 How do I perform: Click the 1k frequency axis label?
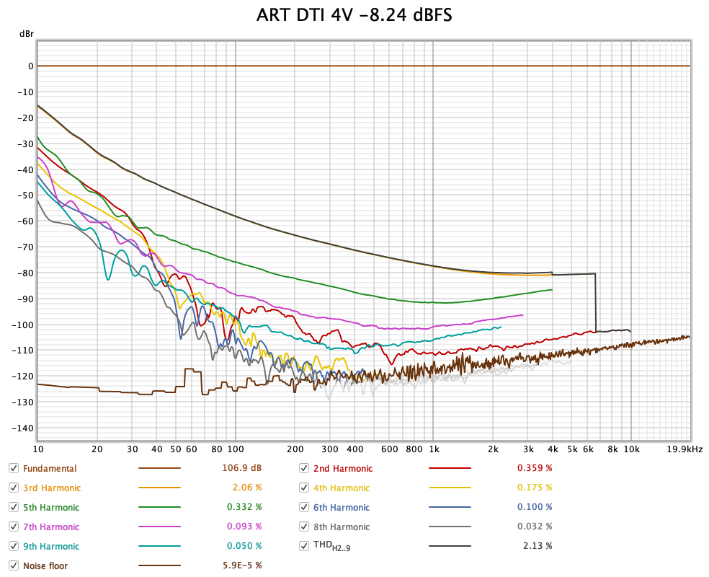coord(434,449)
